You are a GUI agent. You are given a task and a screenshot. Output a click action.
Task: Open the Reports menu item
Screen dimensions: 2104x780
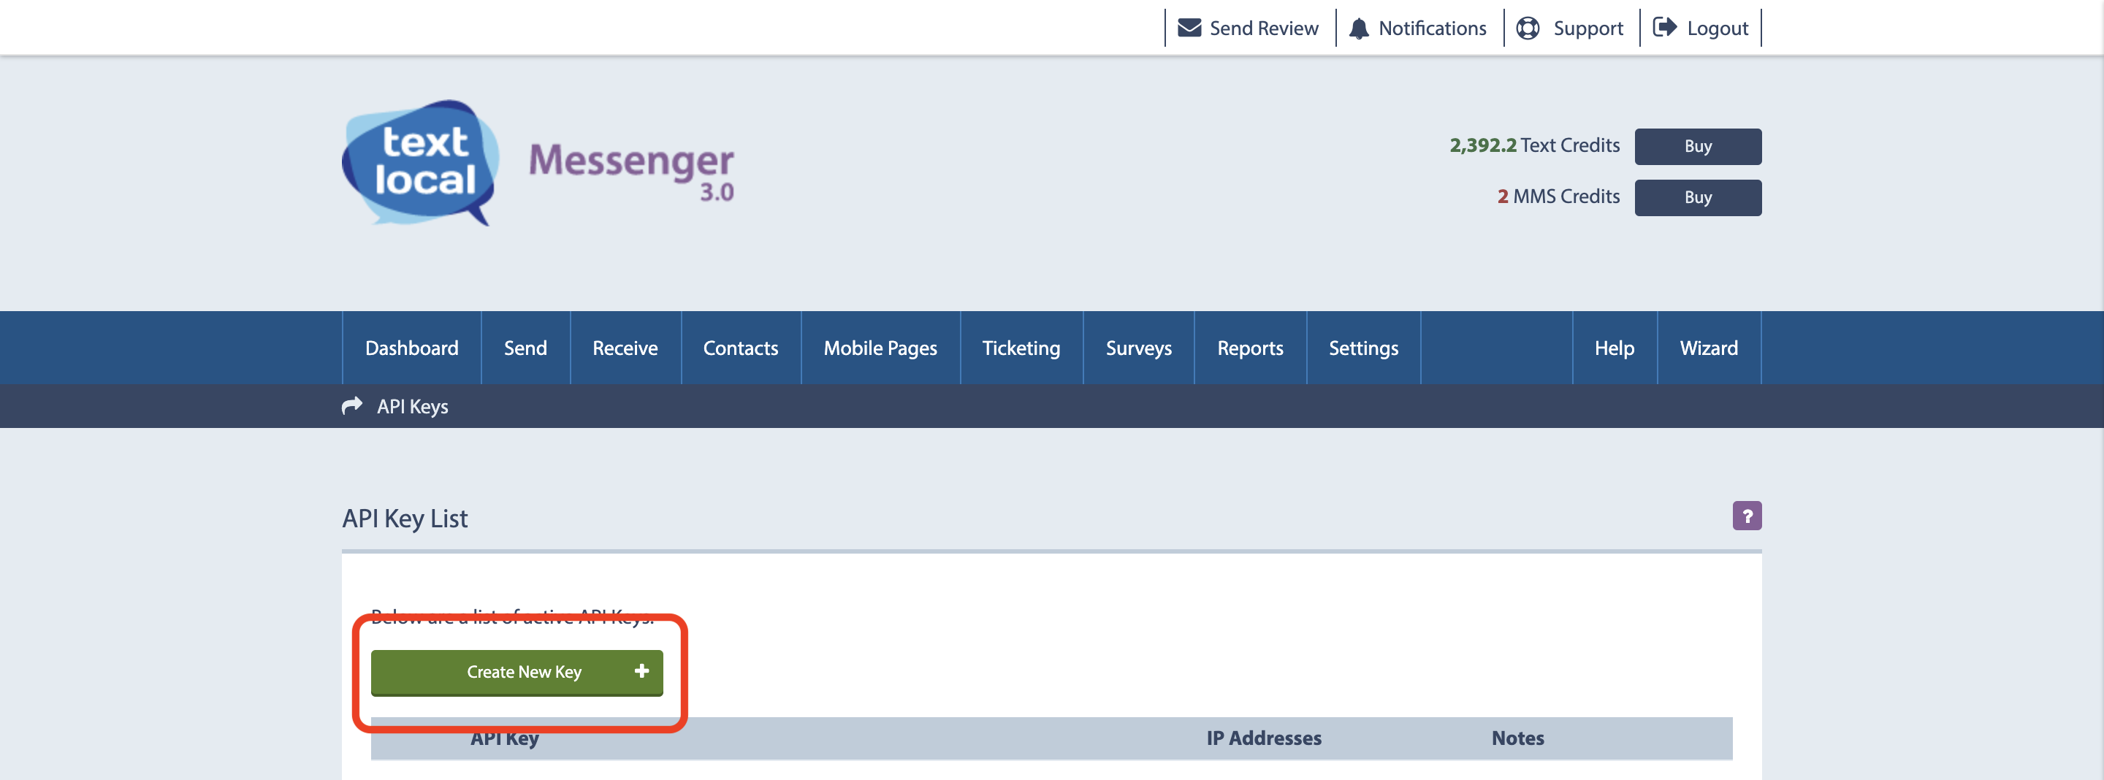click(x=1250, y=347)
